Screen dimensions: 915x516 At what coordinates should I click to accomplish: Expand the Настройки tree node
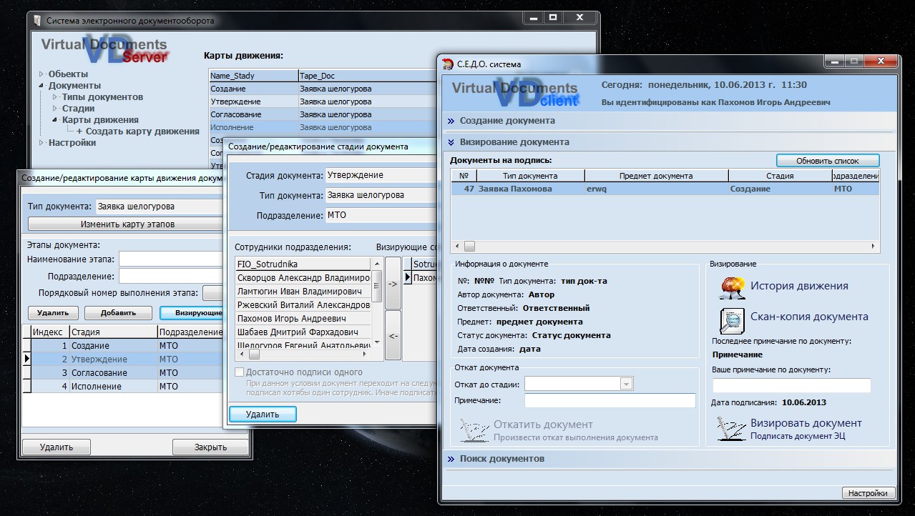(x=41, y=142)
